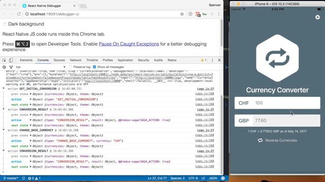Click the site info icon beside localhost
325x182 pixels.
[27, 14]
